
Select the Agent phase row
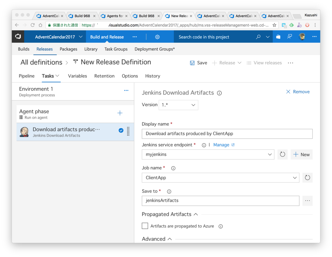click(75, 114)
